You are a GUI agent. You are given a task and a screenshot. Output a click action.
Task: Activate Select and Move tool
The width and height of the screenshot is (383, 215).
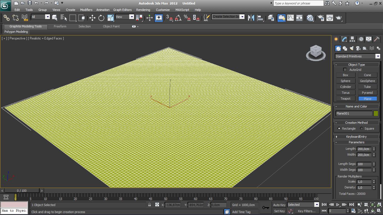(92, 18)
